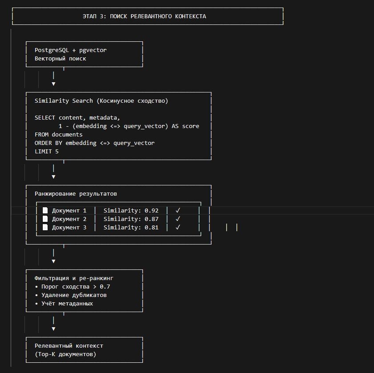Click the checkmark in the Документ 1 row
Viewport: 374px width, 373px height.
(178, 211)
